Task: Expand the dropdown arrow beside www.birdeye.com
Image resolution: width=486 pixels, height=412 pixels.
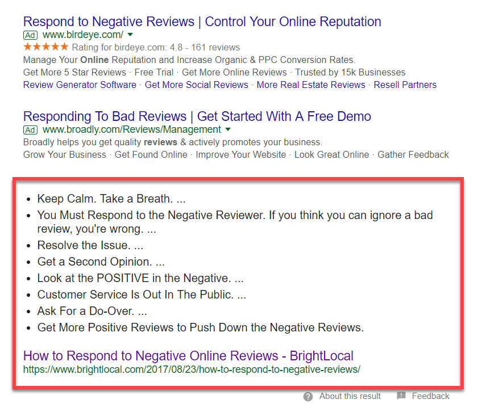Action: 130,35
